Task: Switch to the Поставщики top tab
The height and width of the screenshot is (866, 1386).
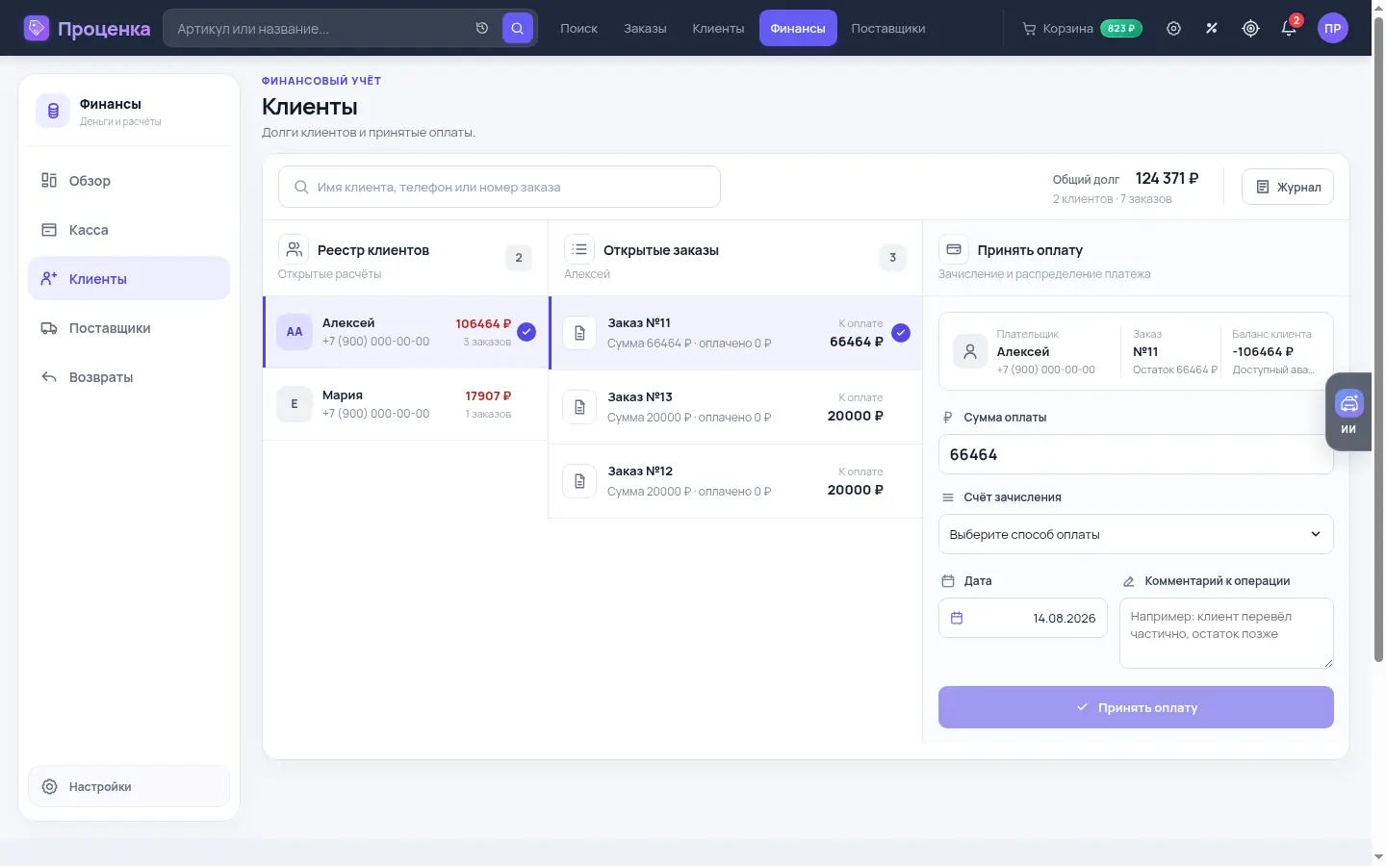Action: 887,28
